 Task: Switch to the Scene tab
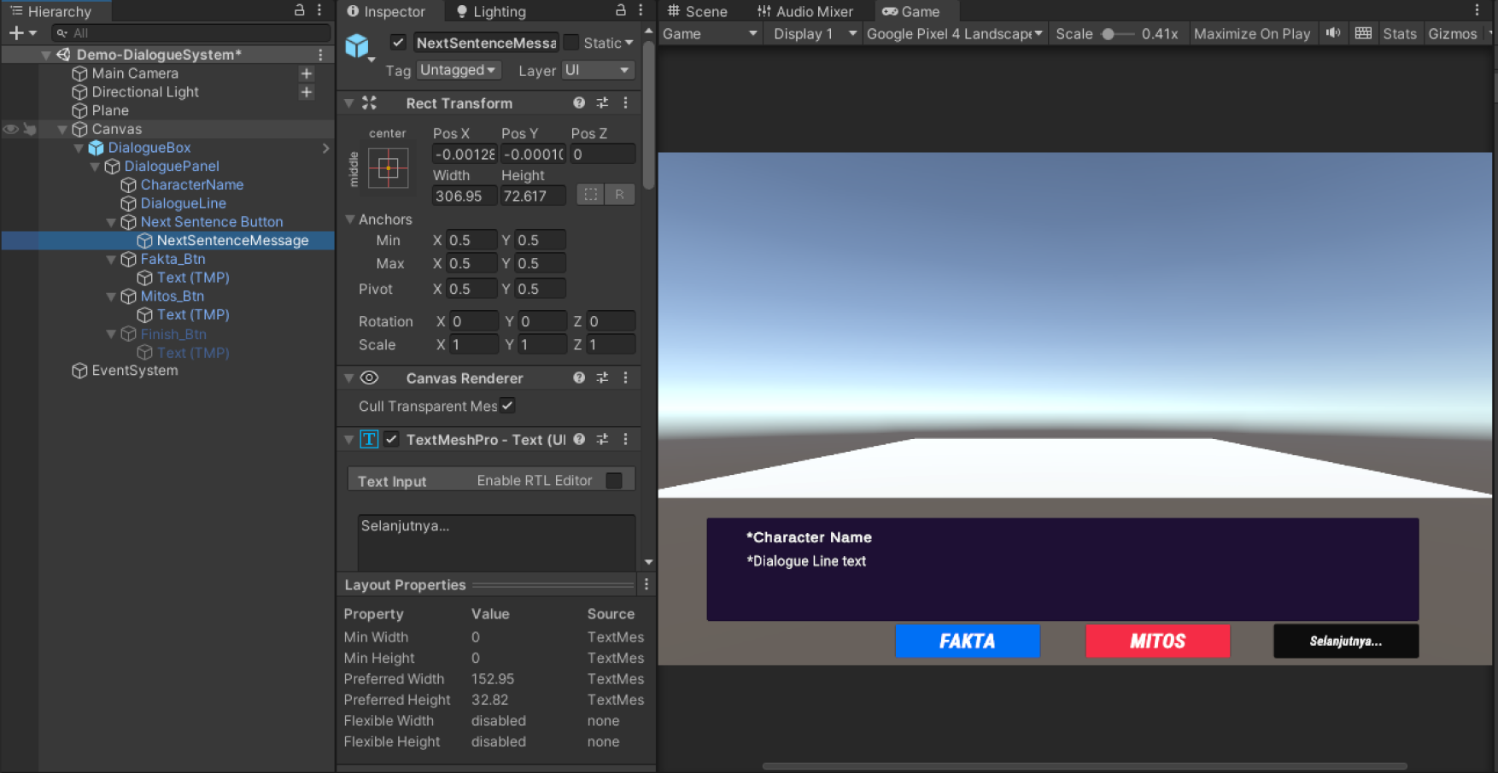coord(697,11)
